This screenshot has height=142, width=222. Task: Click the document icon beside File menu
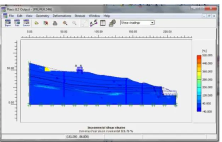pyautogui.click(x=5, y=16)
